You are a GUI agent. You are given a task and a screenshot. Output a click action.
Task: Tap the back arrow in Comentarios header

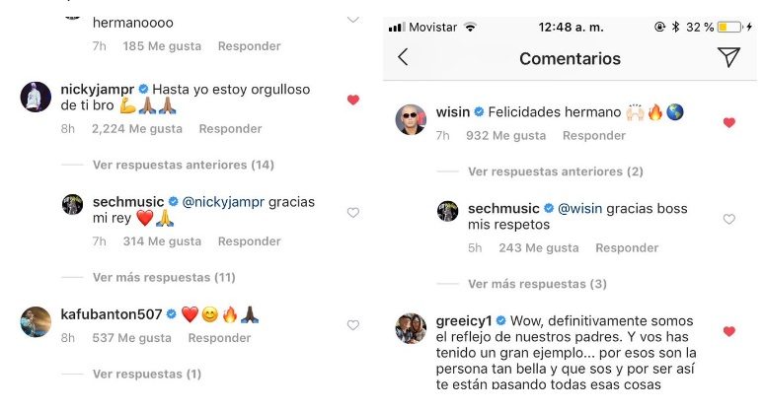(402, 58)
